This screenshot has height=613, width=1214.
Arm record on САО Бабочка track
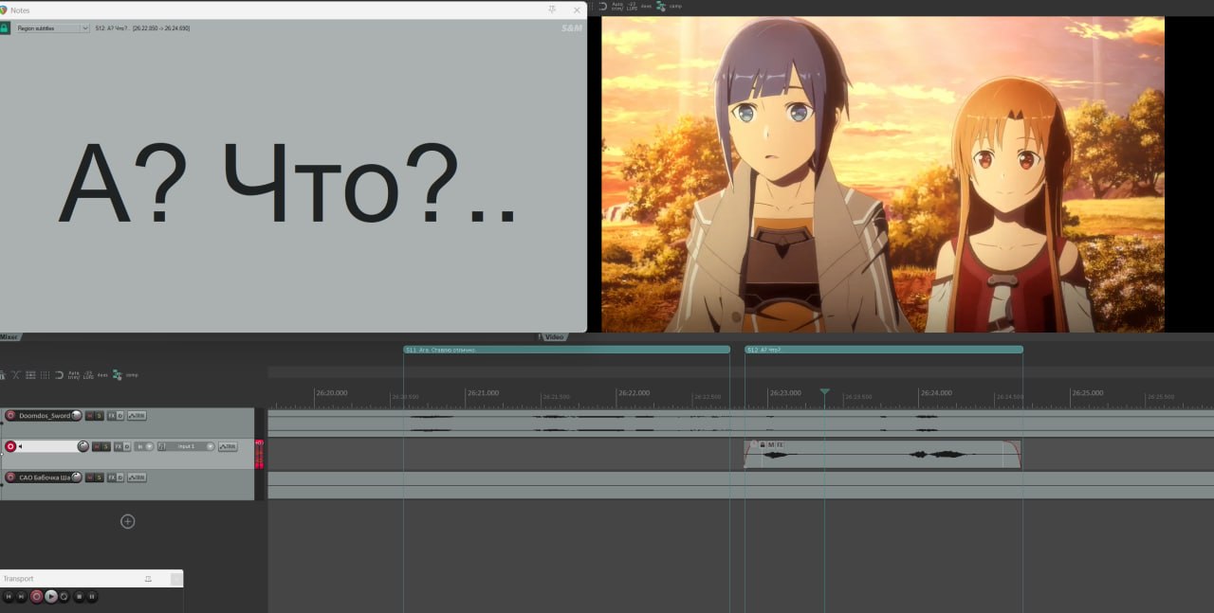click(x=10, y=478)
